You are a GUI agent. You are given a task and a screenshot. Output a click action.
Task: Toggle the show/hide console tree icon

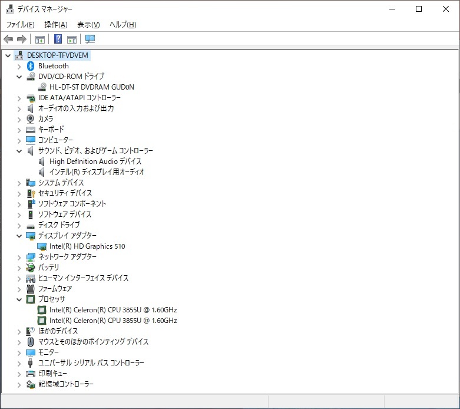40,39
